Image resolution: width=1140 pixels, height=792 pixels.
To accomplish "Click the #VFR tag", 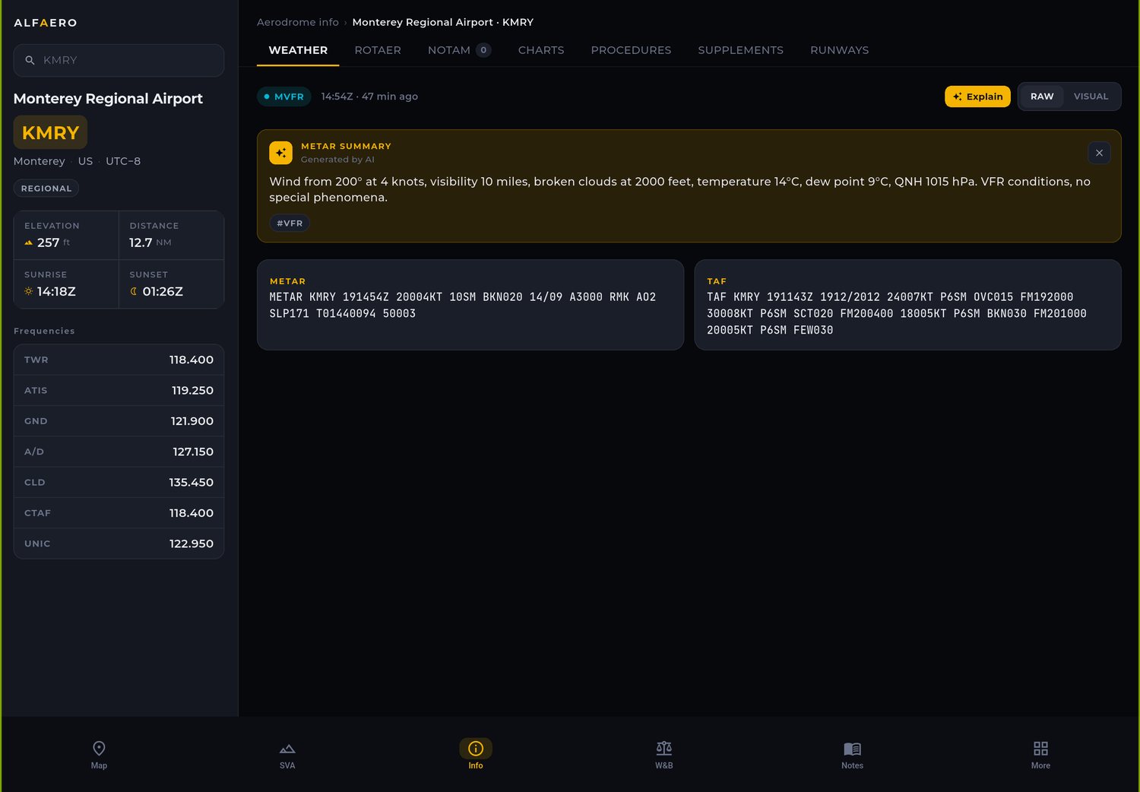I will click(290, 223).
